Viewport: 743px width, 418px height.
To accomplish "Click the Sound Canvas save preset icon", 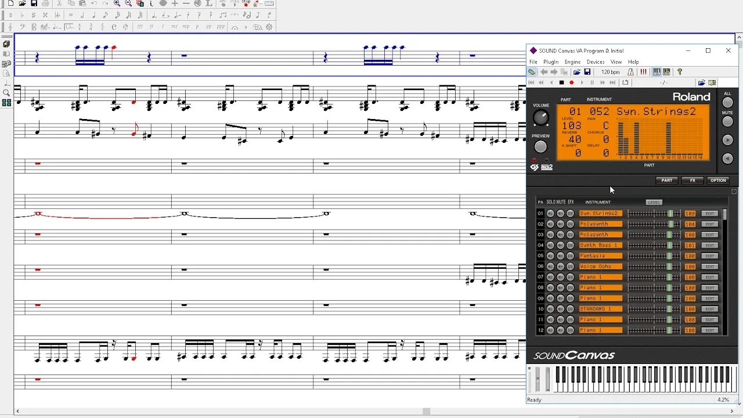I will click(587, 72).
